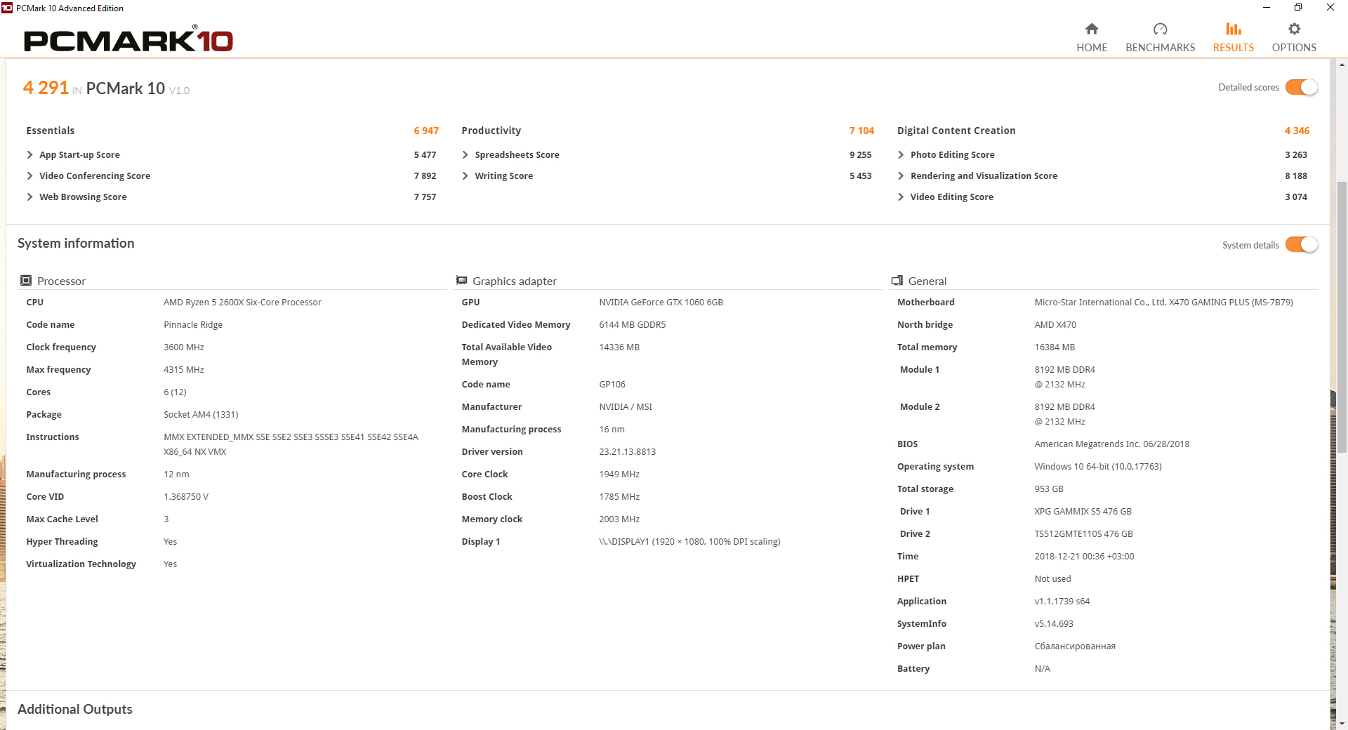Click the Productivity score 7 104

click(x=861, y=131)
